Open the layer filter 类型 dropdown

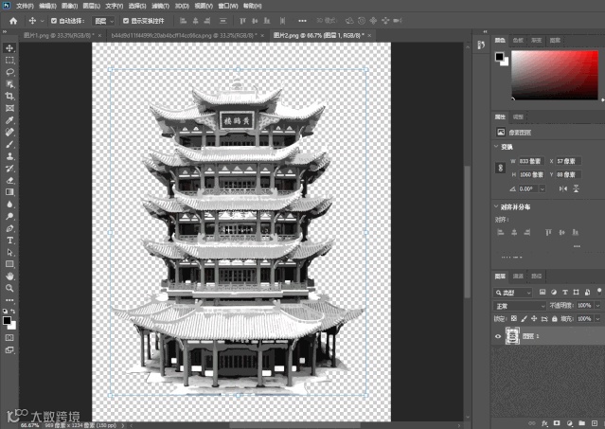(x=513, y=293)
